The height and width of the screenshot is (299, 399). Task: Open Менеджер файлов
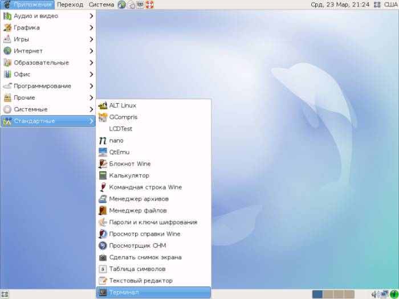[x=153, y=211]
